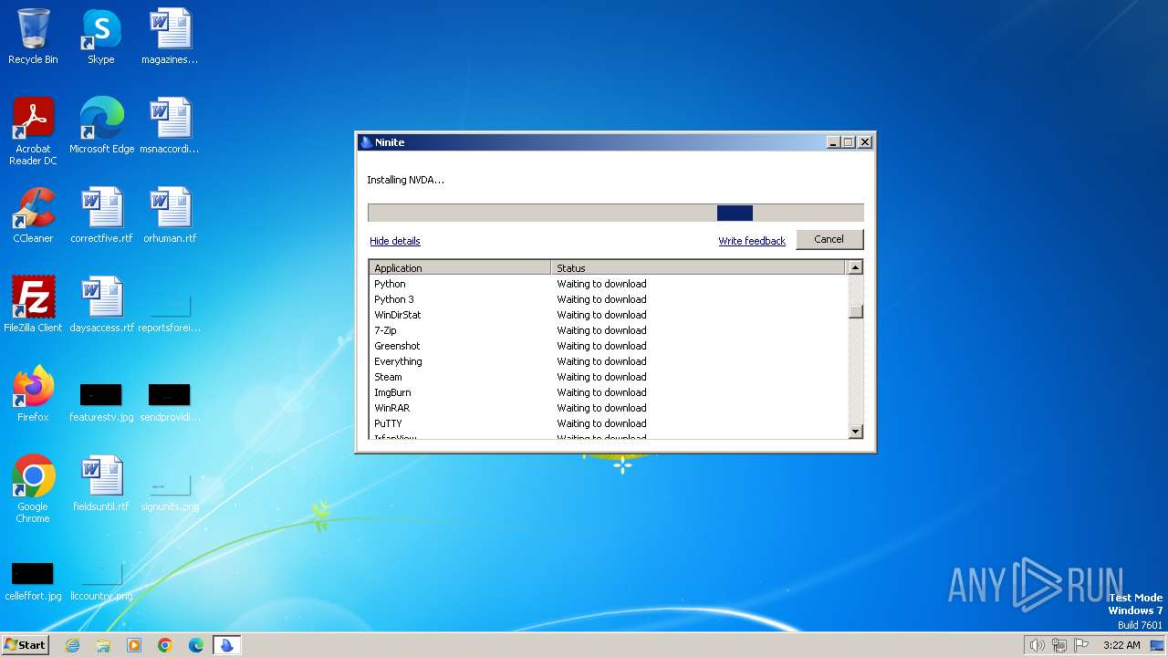Launch Windows Media Player from taskbar

tap(134, 645)
